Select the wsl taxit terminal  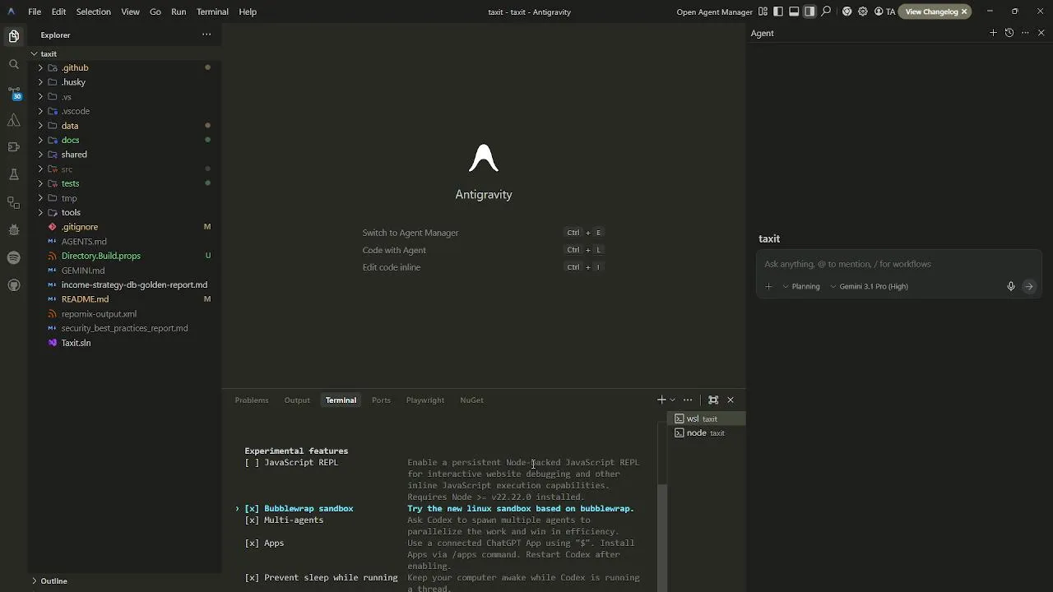708,419
